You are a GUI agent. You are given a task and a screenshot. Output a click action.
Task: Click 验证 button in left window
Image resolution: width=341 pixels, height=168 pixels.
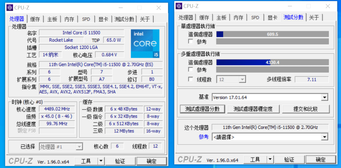(120, 161)
